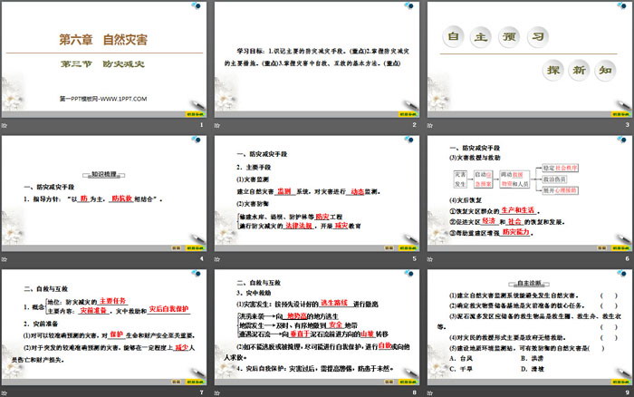
Task: Click the animation star icon below slide 9
Action: 429,392
